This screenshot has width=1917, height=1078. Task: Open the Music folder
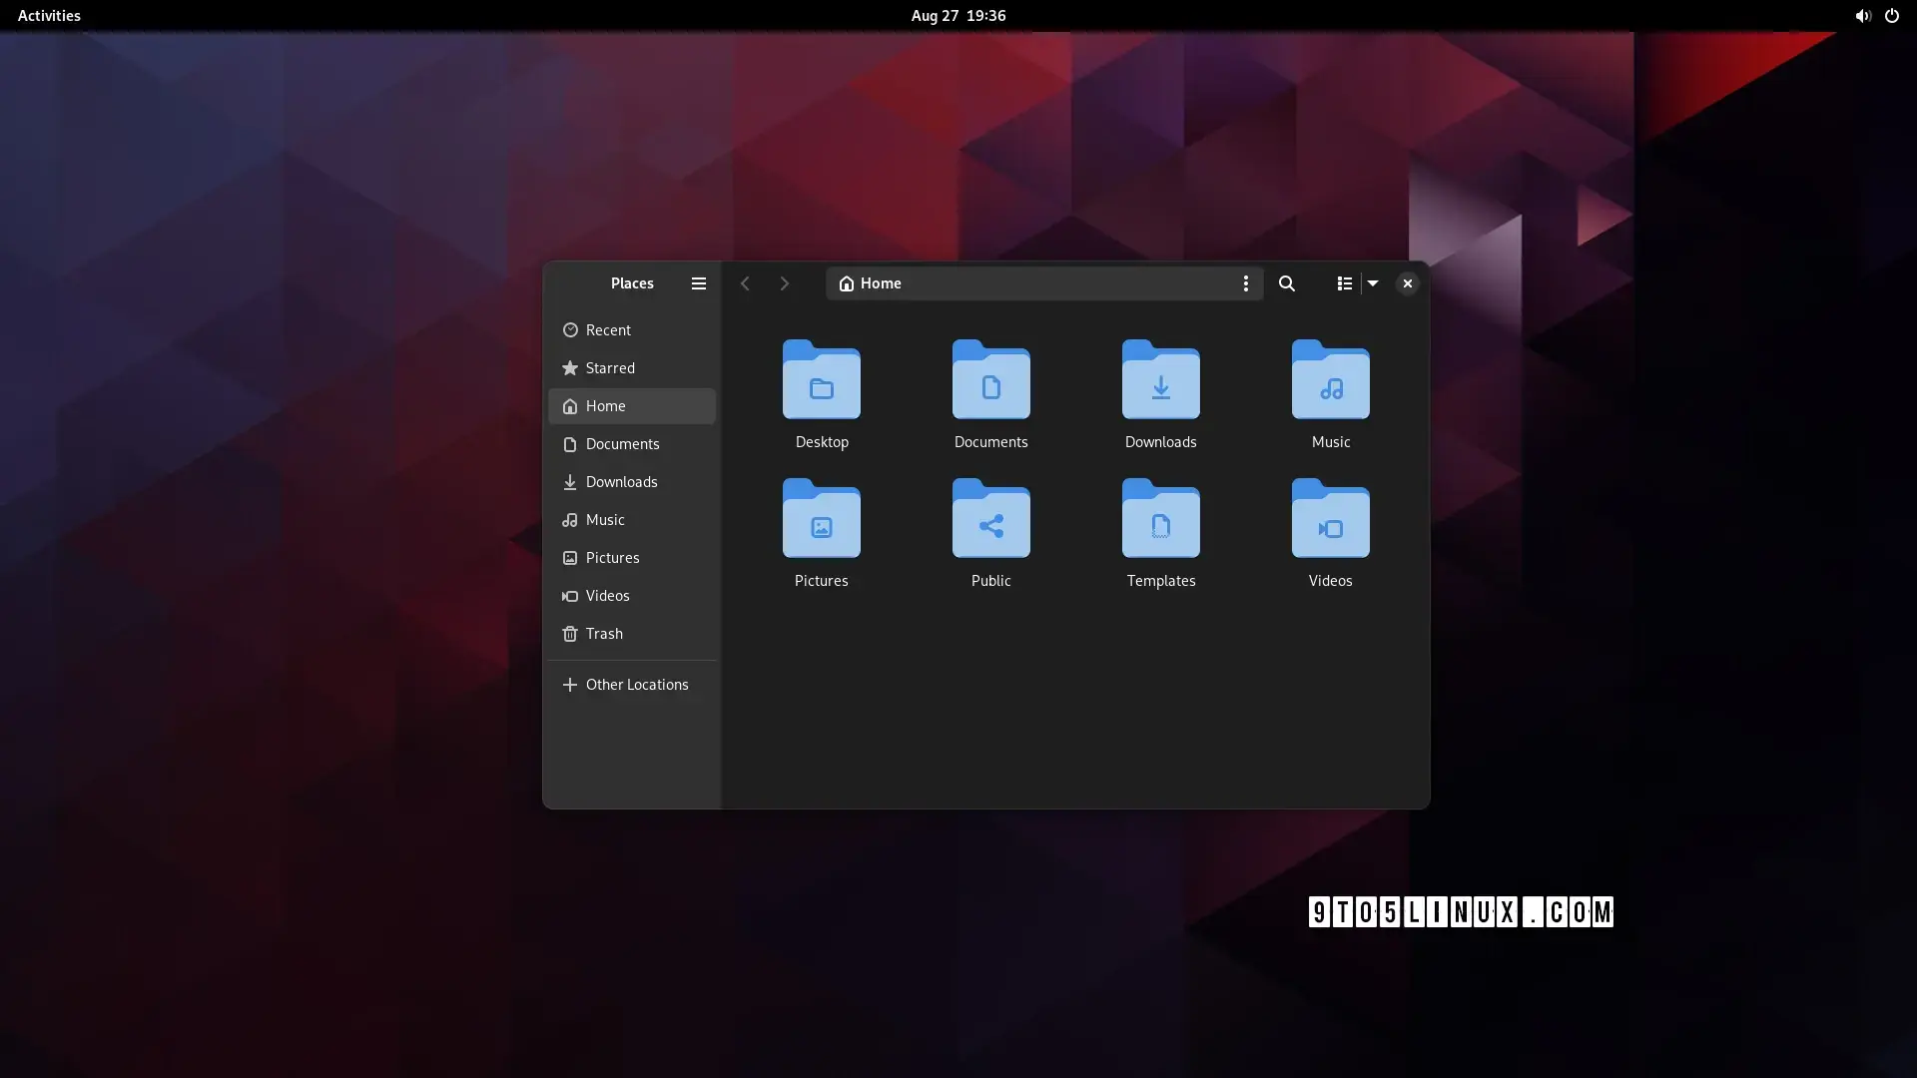[1330, 389]
